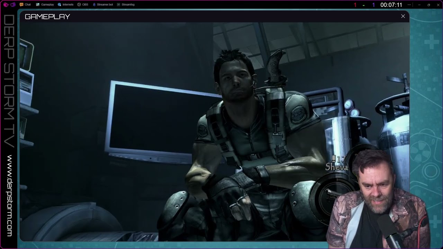Close the main application window
The width and height of the screenshot is (443, 249).
click(437, 5)
